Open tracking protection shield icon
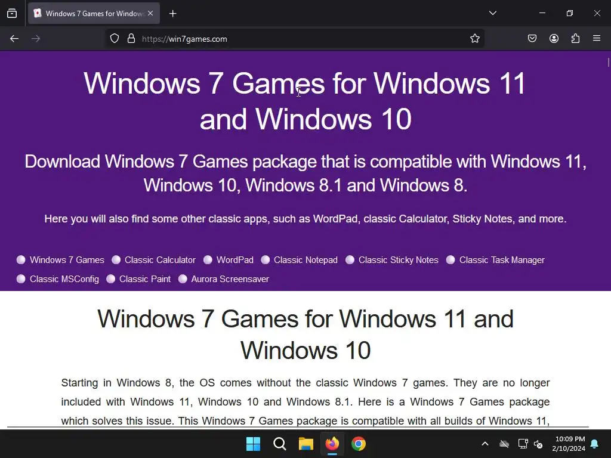This screenshot has height=458, width=611. [114, 39]
